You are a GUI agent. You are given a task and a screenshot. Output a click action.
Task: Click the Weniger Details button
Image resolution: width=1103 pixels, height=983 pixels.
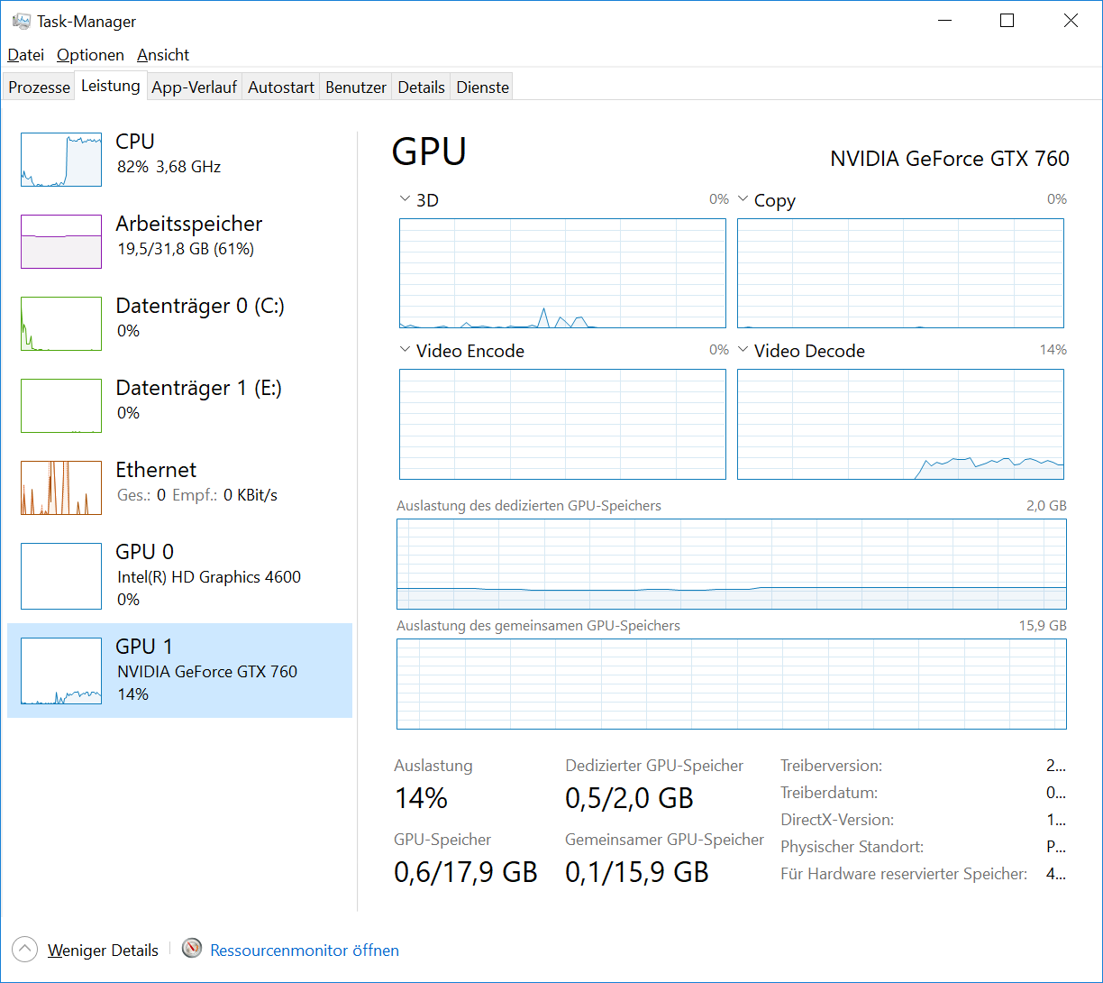coord(103,950)
